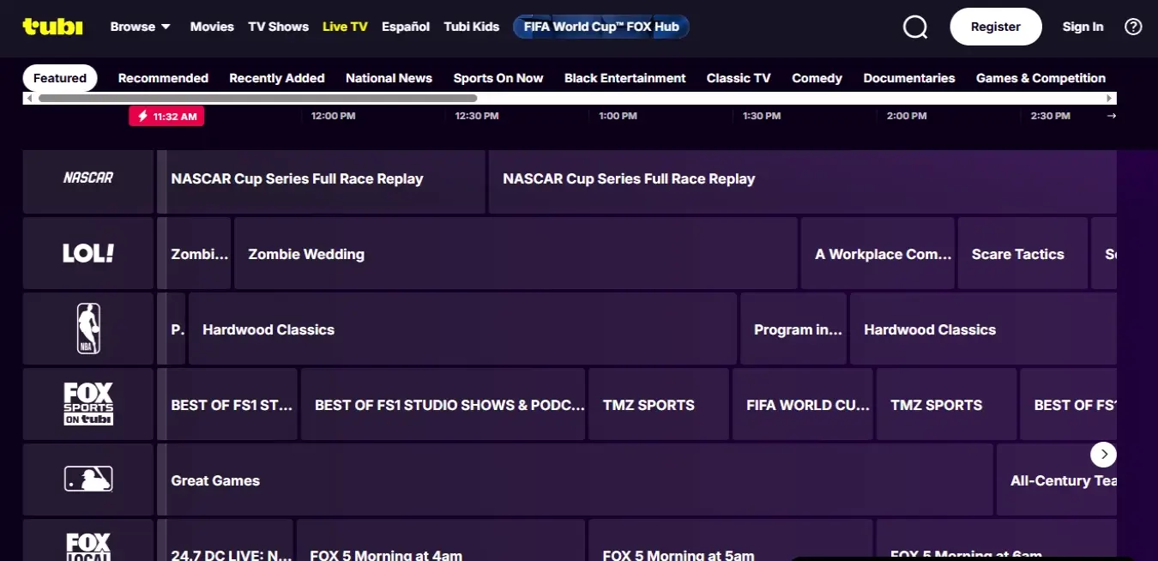
Task: Select the Comedy category tab
Action: pyautogui.click(x=817, y=78)
